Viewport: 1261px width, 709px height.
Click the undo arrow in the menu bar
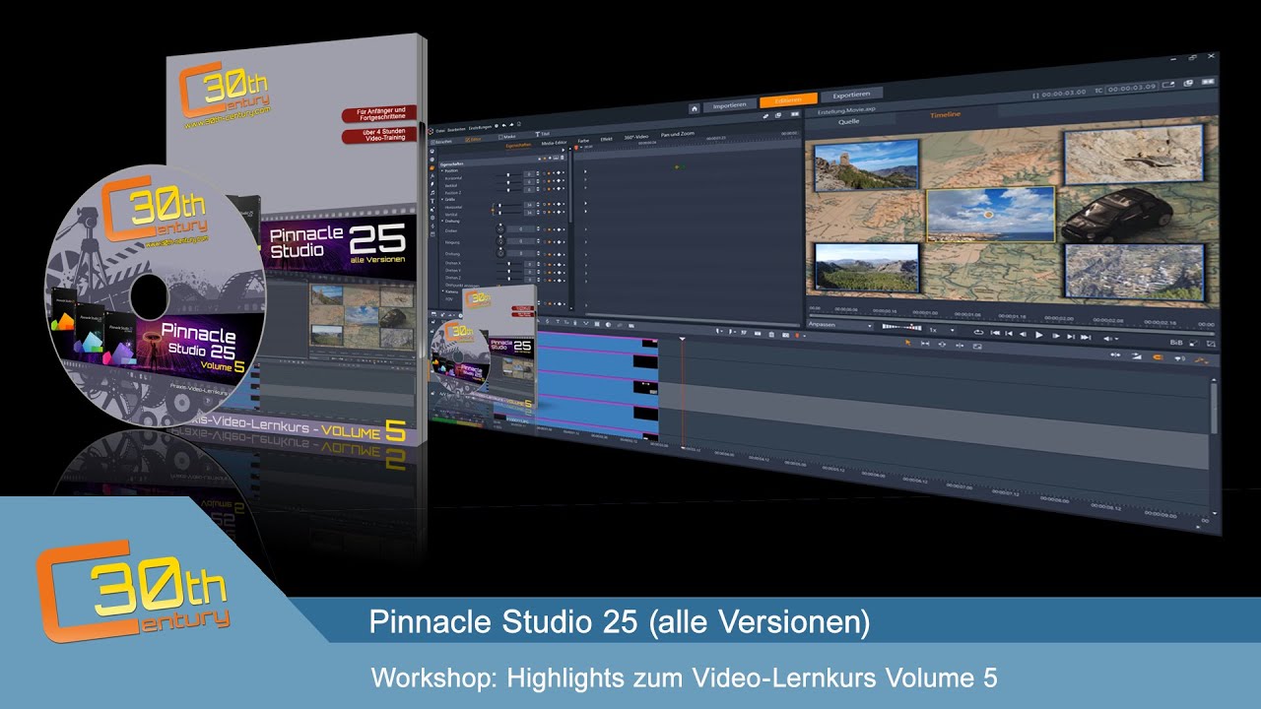click(504, 125)
